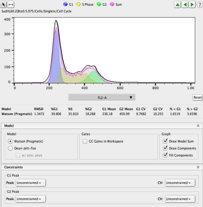Image resolution: width=203 pixels, height=207 pixels.
Task: Click the %G1 value 39.806
Action: [56, 114]
